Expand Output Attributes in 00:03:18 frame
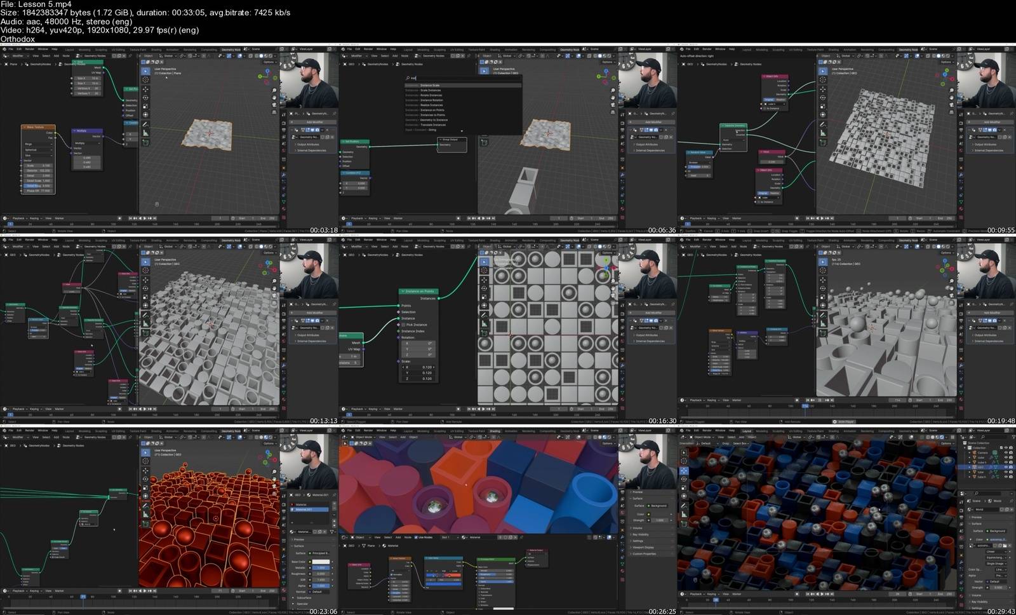Screen dimensions: 1016x615 tap(307, 144)
